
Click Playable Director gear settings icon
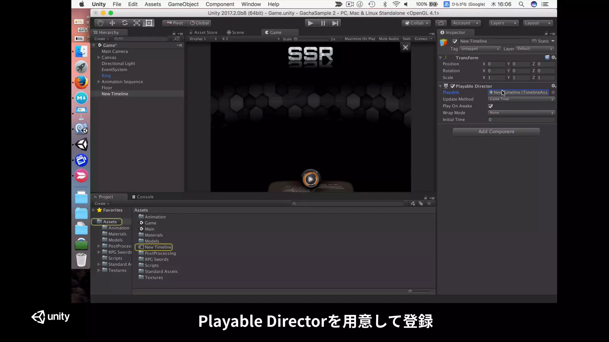(553, 86)
